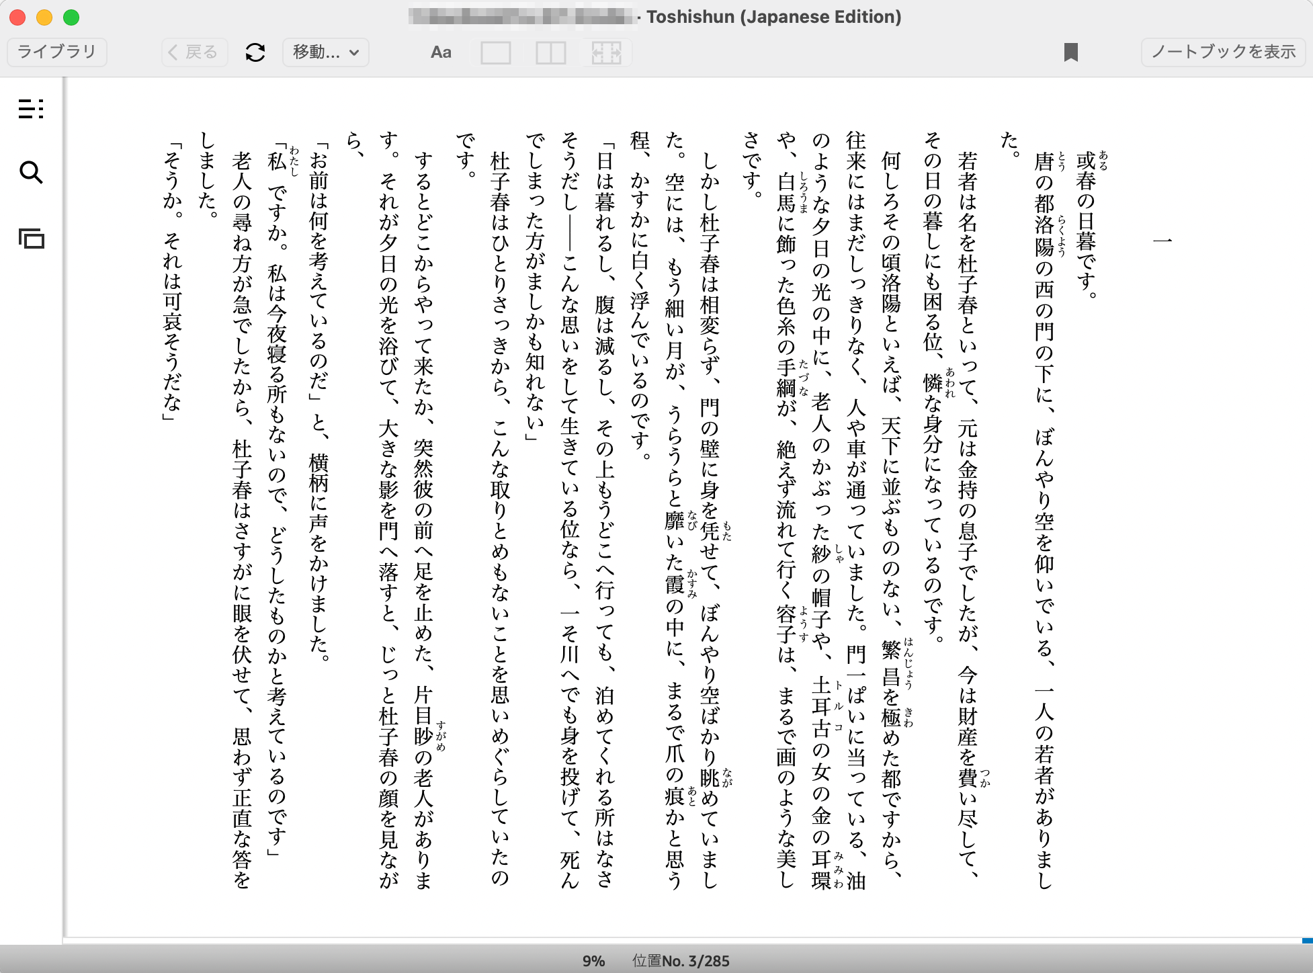The width and height of the screenshot is (1313, 973).
Task: Click the reading progress bar at bottom
Action: (672, 939)
